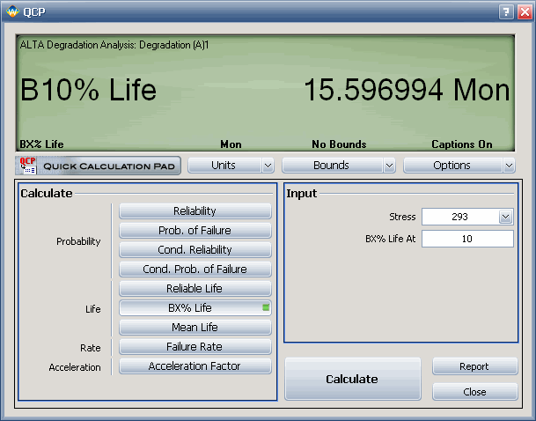Image resolution: width=536 pixels, height=421 pixels.
Task: Close the QCP window using Close button
Action: tap(474, 392)
